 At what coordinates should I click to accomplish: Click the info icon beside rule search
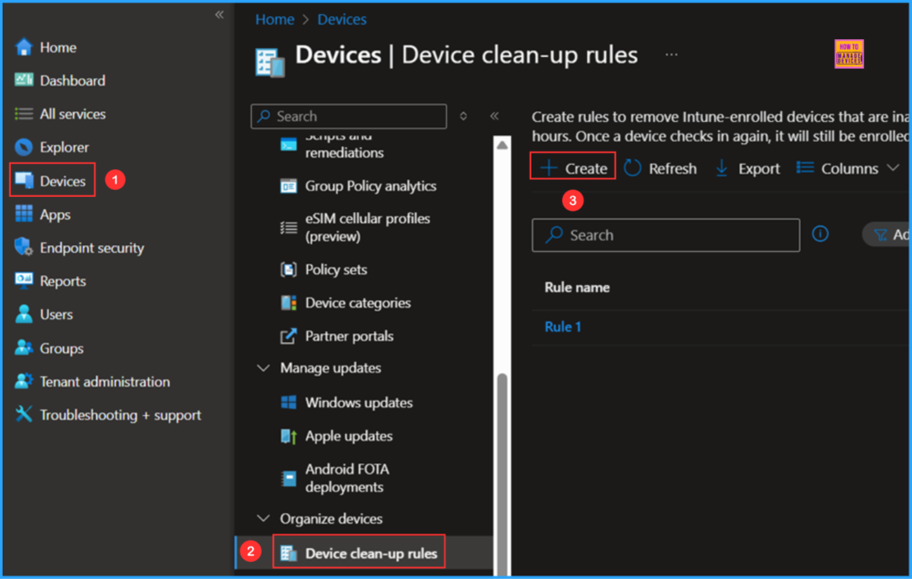point(820,234)
